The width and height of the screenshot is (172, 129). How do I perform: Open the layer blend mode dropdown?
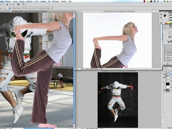(168, 68)
